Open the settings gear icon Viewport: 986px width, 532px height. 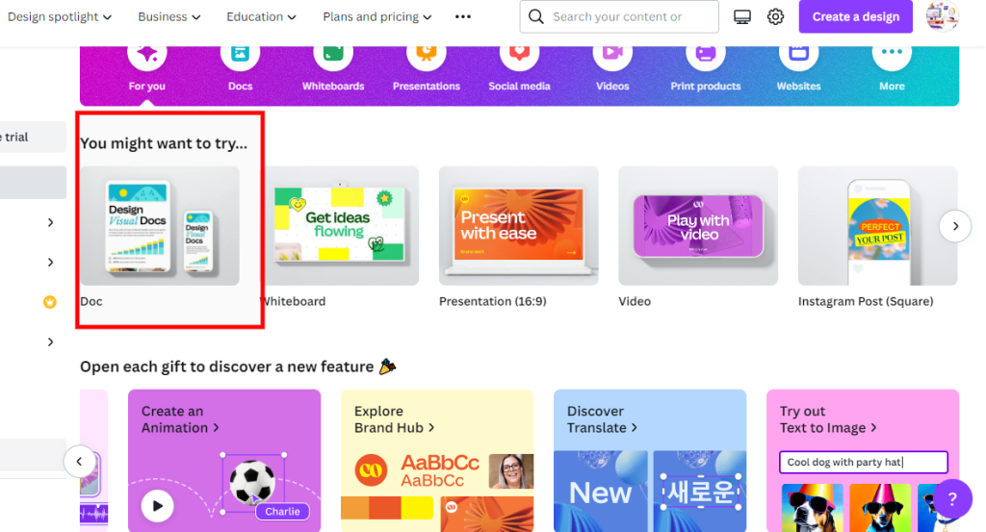click(x=775, y=17)
